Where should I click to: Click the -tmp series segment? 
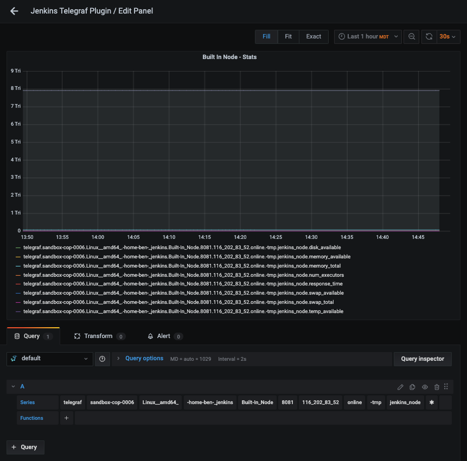point(376,402)
